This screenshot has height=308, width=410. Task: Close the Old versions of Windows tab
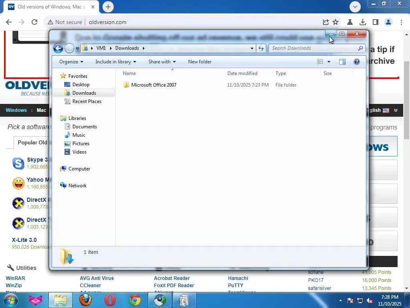[93, 7]
